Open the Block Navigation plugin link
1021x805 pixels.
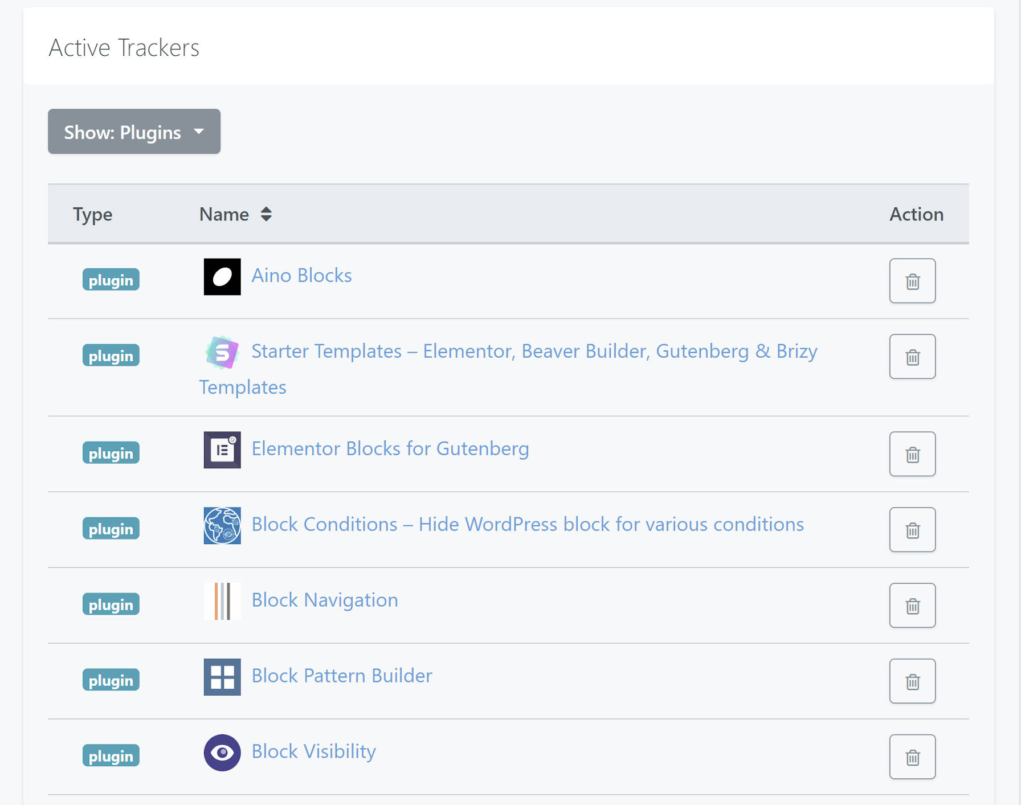pyautogui.click(x=325, y=600)
